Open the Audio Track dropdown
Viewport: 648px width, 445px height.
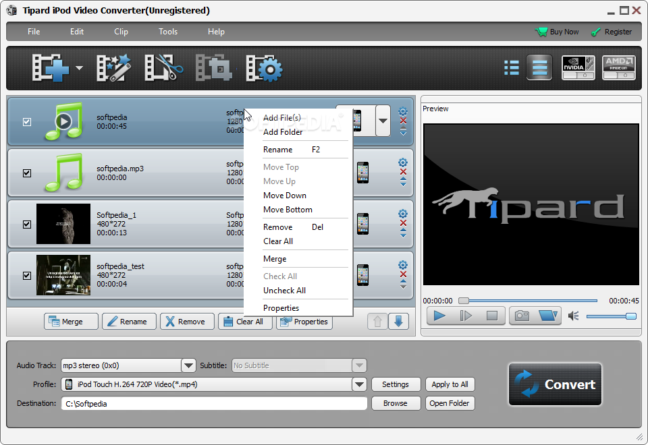[188, 365]
